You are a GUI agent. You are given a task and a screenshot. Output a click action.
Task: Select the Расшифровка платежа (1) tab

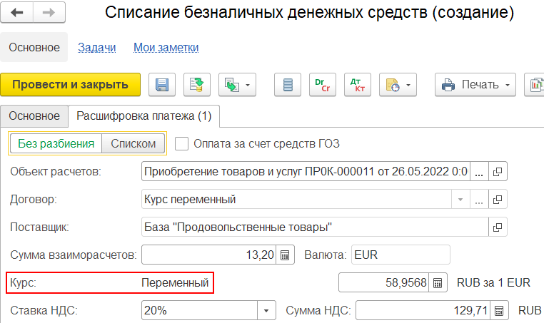143,116
